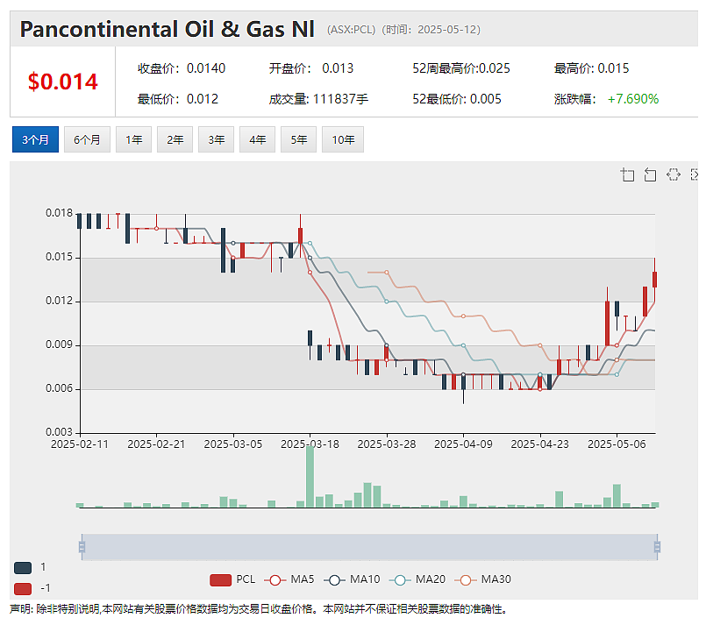Choose the 10年 range tab

pos(343,139)
